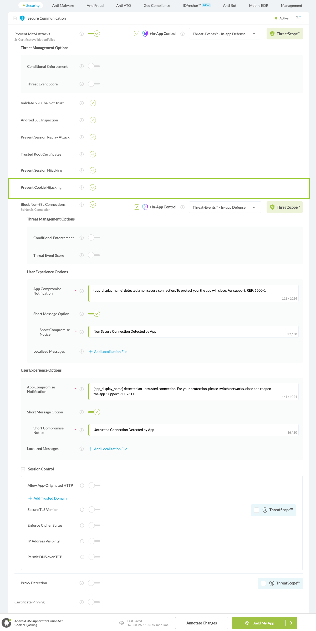Add Localization File under untrusted connection options
The height and width of the screenshot is (631, 316).
[x=108, y=449]
